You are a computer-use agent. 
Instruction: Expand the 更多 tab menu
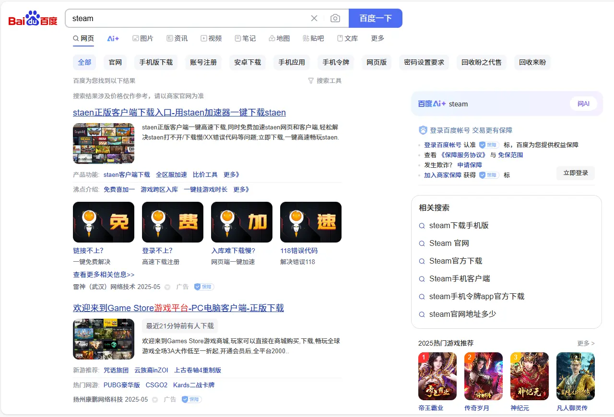pos(378,38)
